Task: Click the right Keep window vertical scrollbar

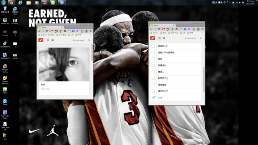Action: [x=204, y=79]
